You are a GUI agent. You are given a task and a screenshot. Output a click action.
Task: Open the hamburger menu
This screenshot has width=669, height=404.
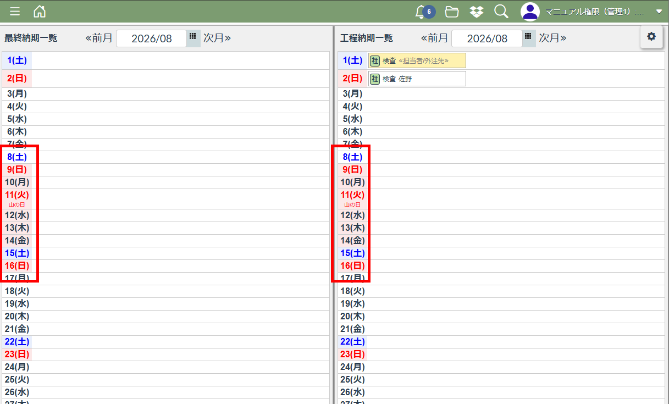coord(15,12)
